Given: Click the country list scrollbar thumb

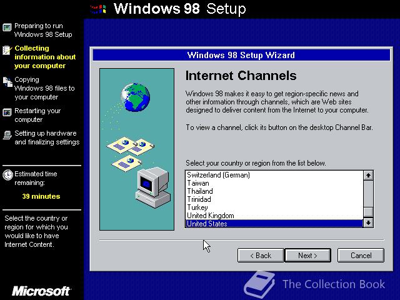Looking at the screenshot, I should 368,212.
